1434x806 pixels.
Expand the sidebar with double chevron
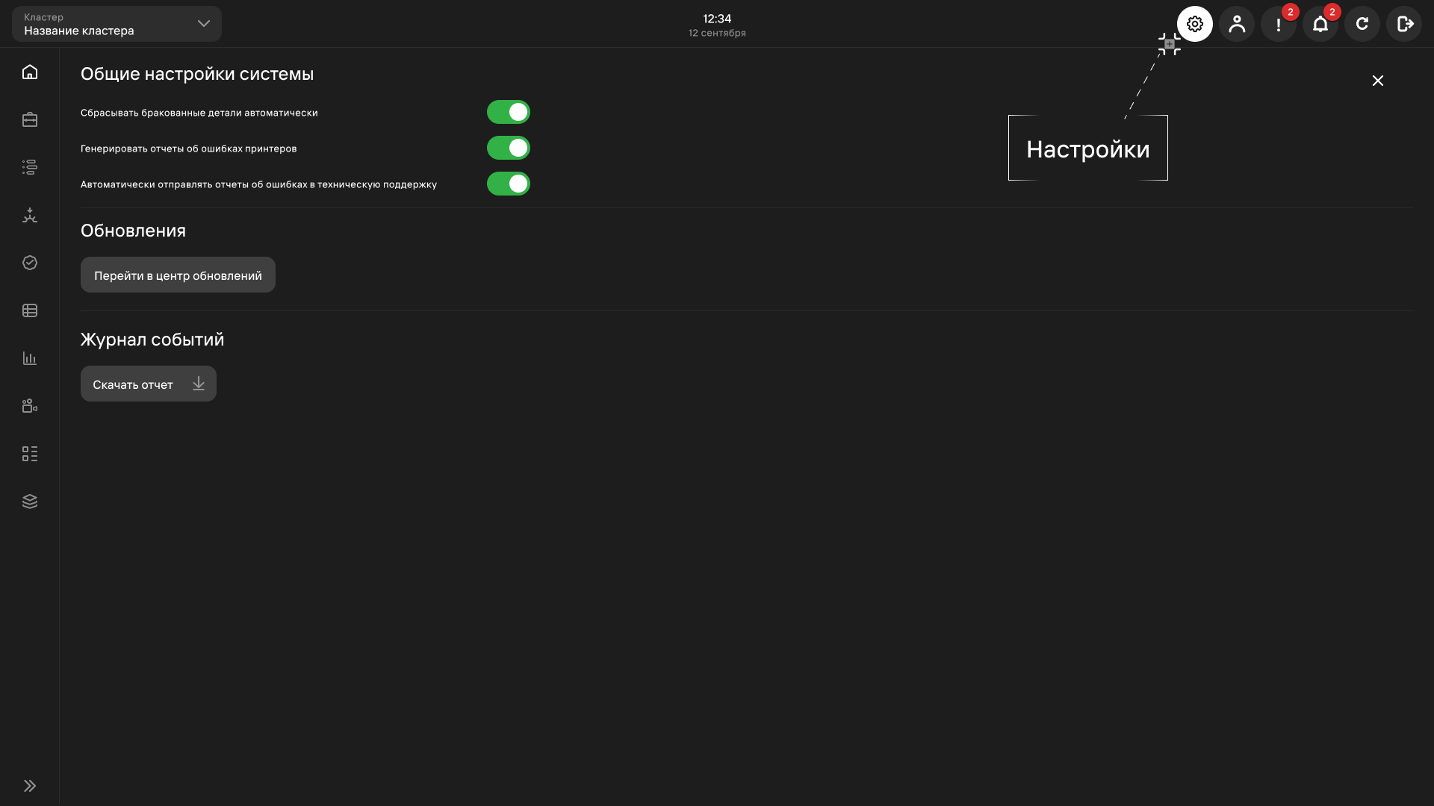pyautogui.click(x=30, y=786)
